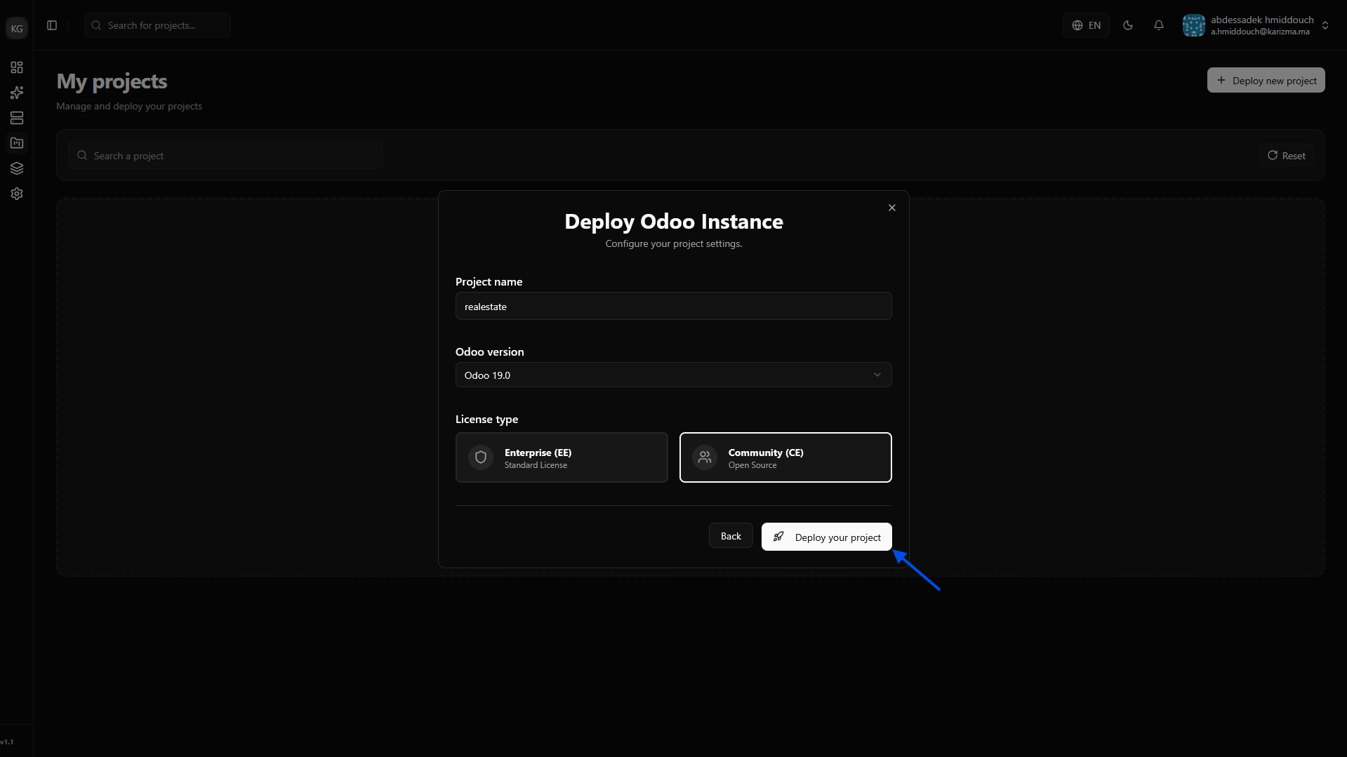
Task: Click the Back button
Action: point(731,536)
